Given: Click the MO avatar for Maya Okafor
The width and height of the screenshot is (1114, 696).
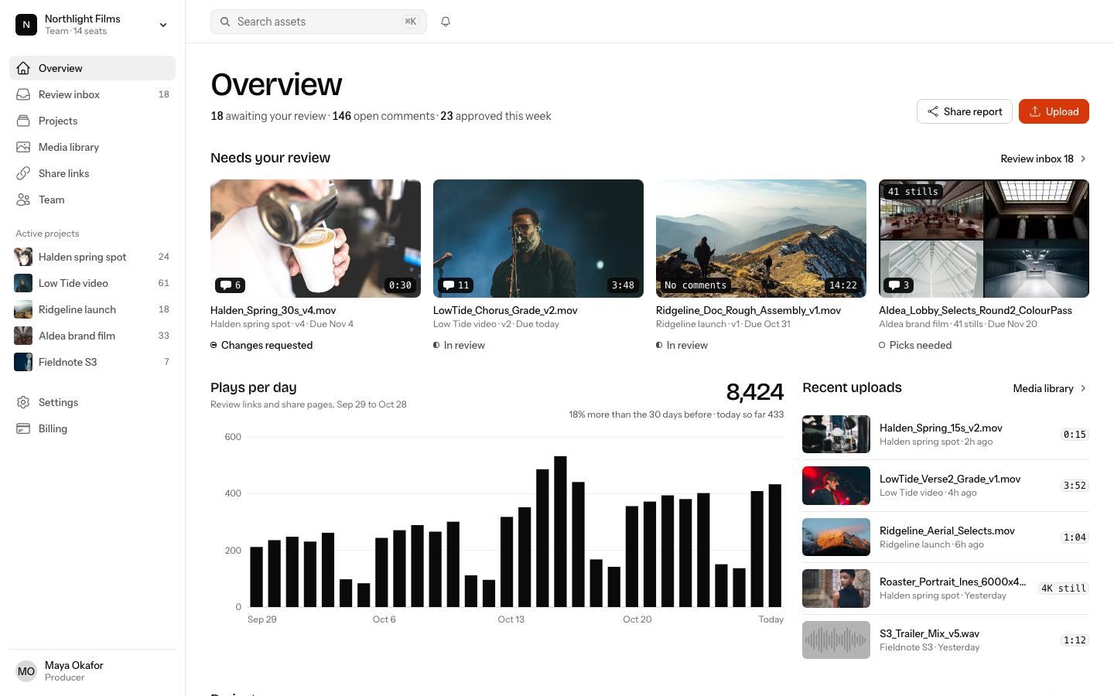Looking at the screenshot, I should coord(26,671).
